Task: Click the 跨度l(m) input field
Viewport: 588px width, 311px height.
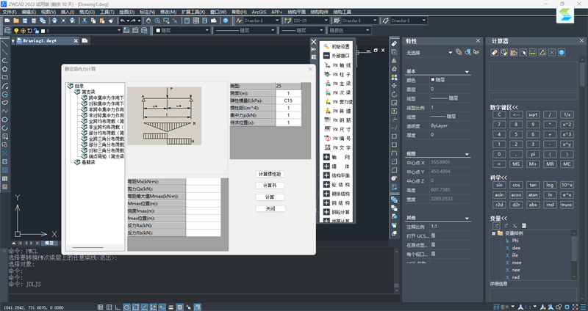Action: [x=287, y=94]
